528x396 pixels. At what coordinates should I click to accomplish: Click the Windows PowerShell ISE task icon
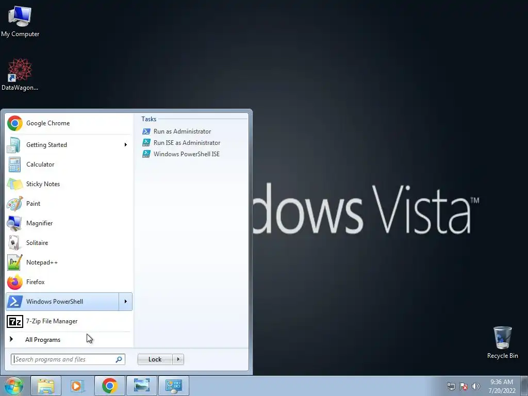(146, 154)
